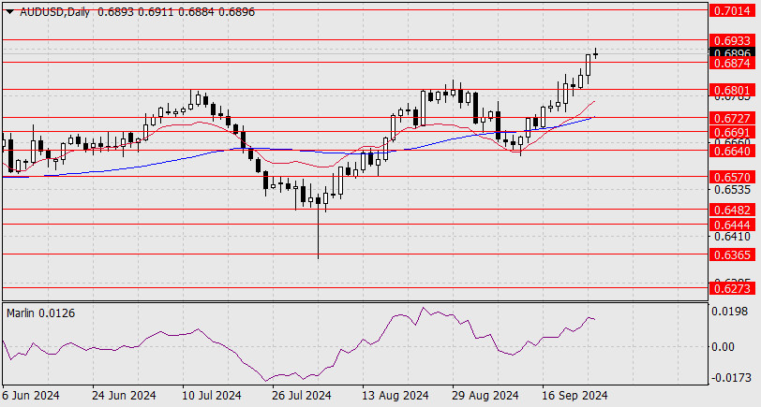Click the 0.00 oscillator zero level label
761x407 pixels.
(x=724, y=347)
